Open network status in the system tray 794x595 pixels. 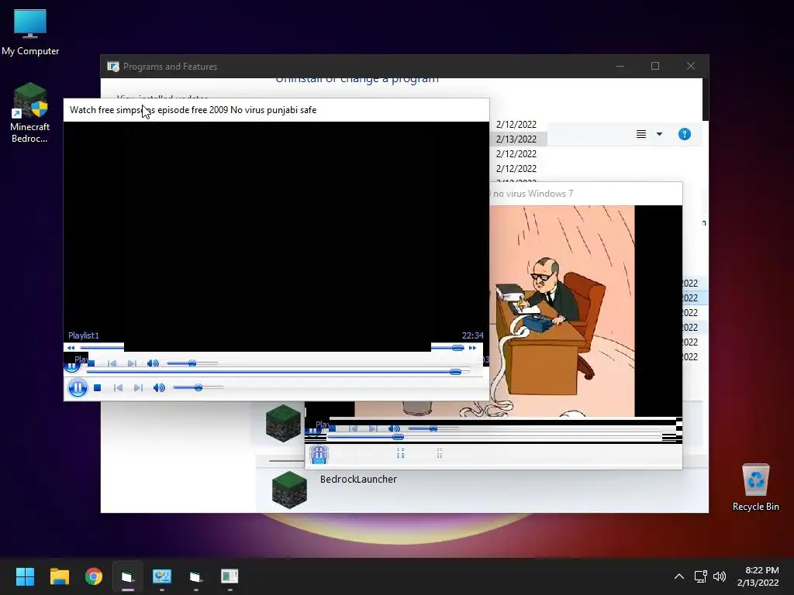click(x=701, y=576)
